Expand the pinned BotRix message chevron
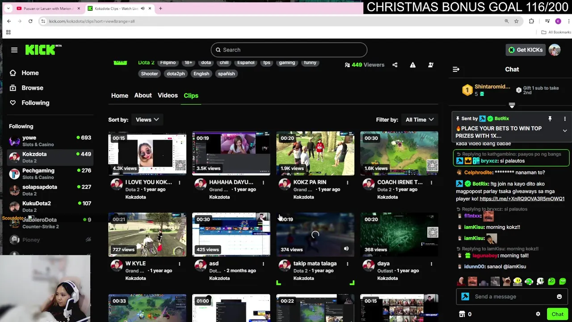Image resolution: width=572 pixels, height=322 pixels. [565, 131]
